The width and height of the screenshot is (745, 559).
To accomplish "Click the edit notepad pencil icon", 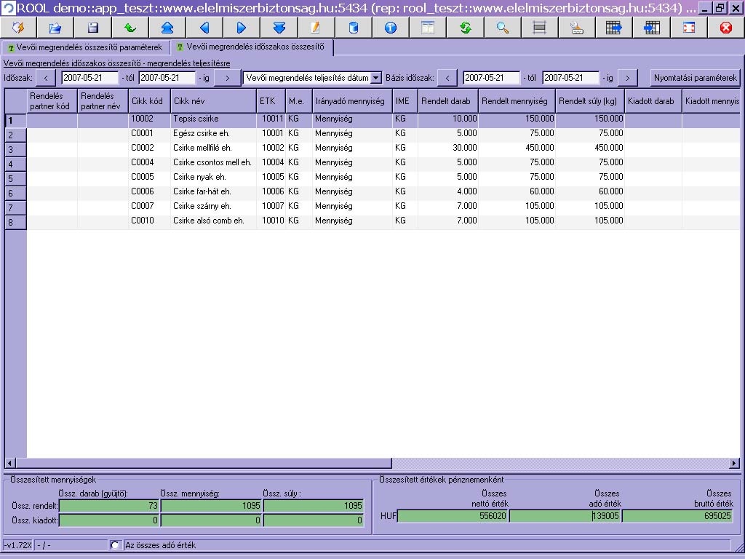I will tap(316, 28).
